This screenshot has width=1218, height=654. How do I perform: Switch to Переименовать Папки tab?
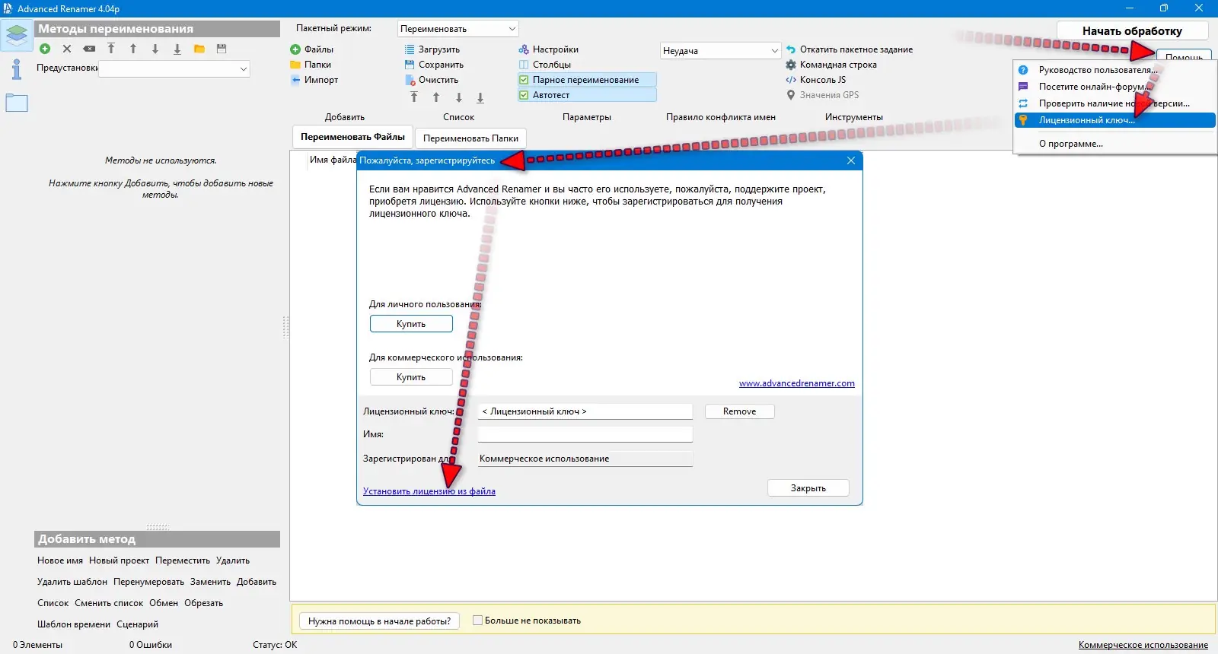[470, 138]
